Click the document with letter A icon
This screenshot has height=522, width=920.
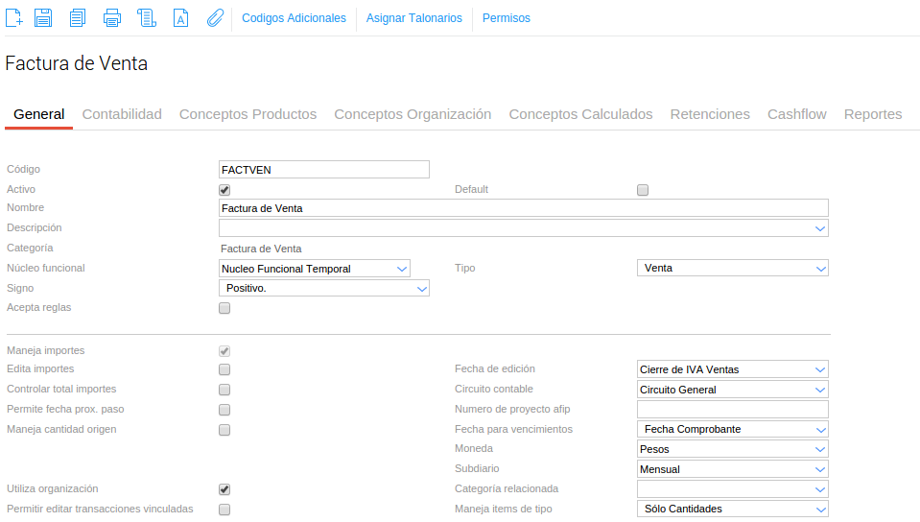pos(180,17)
